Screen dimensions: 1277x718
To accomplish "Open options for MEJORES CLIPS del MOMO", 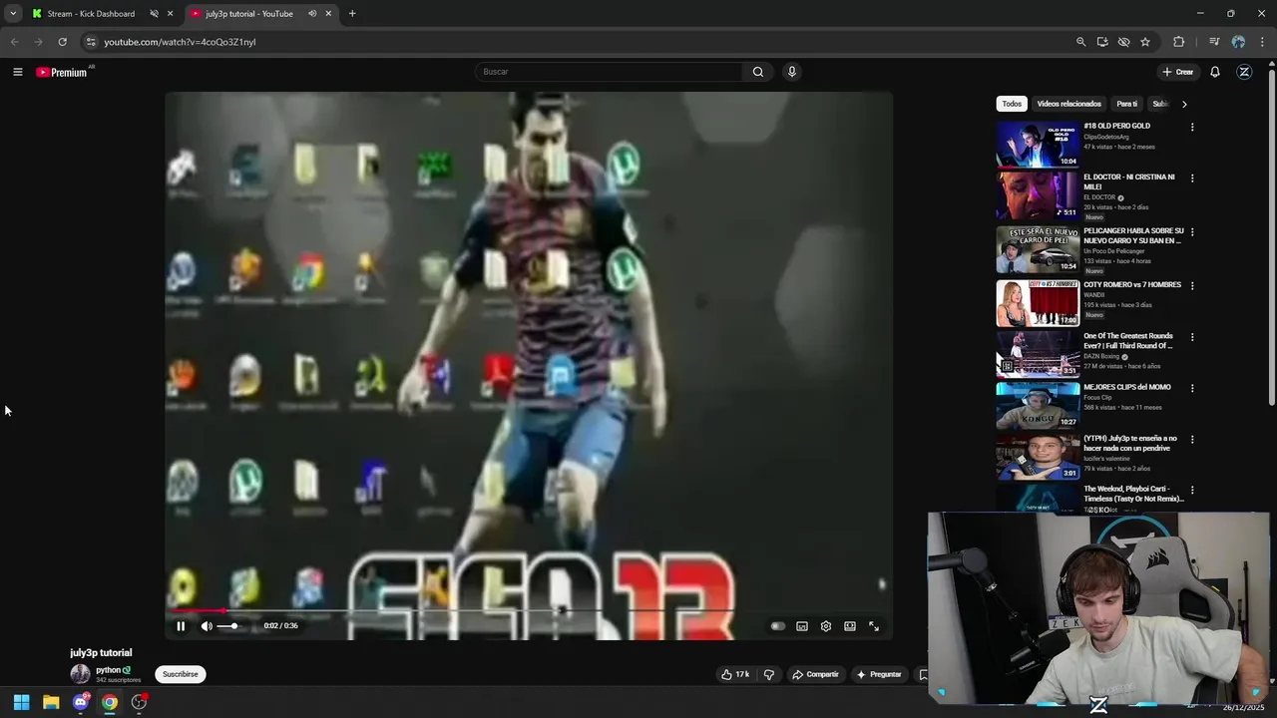I will coord(1192,388).
